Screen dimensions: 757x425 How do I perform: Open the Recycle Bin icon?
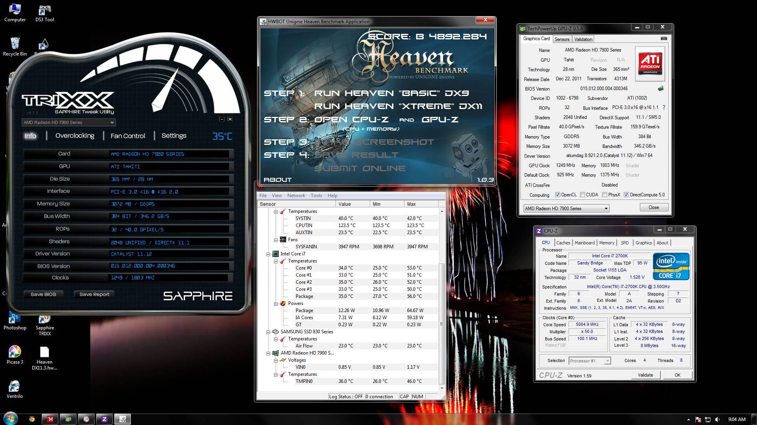pos(15,47)
